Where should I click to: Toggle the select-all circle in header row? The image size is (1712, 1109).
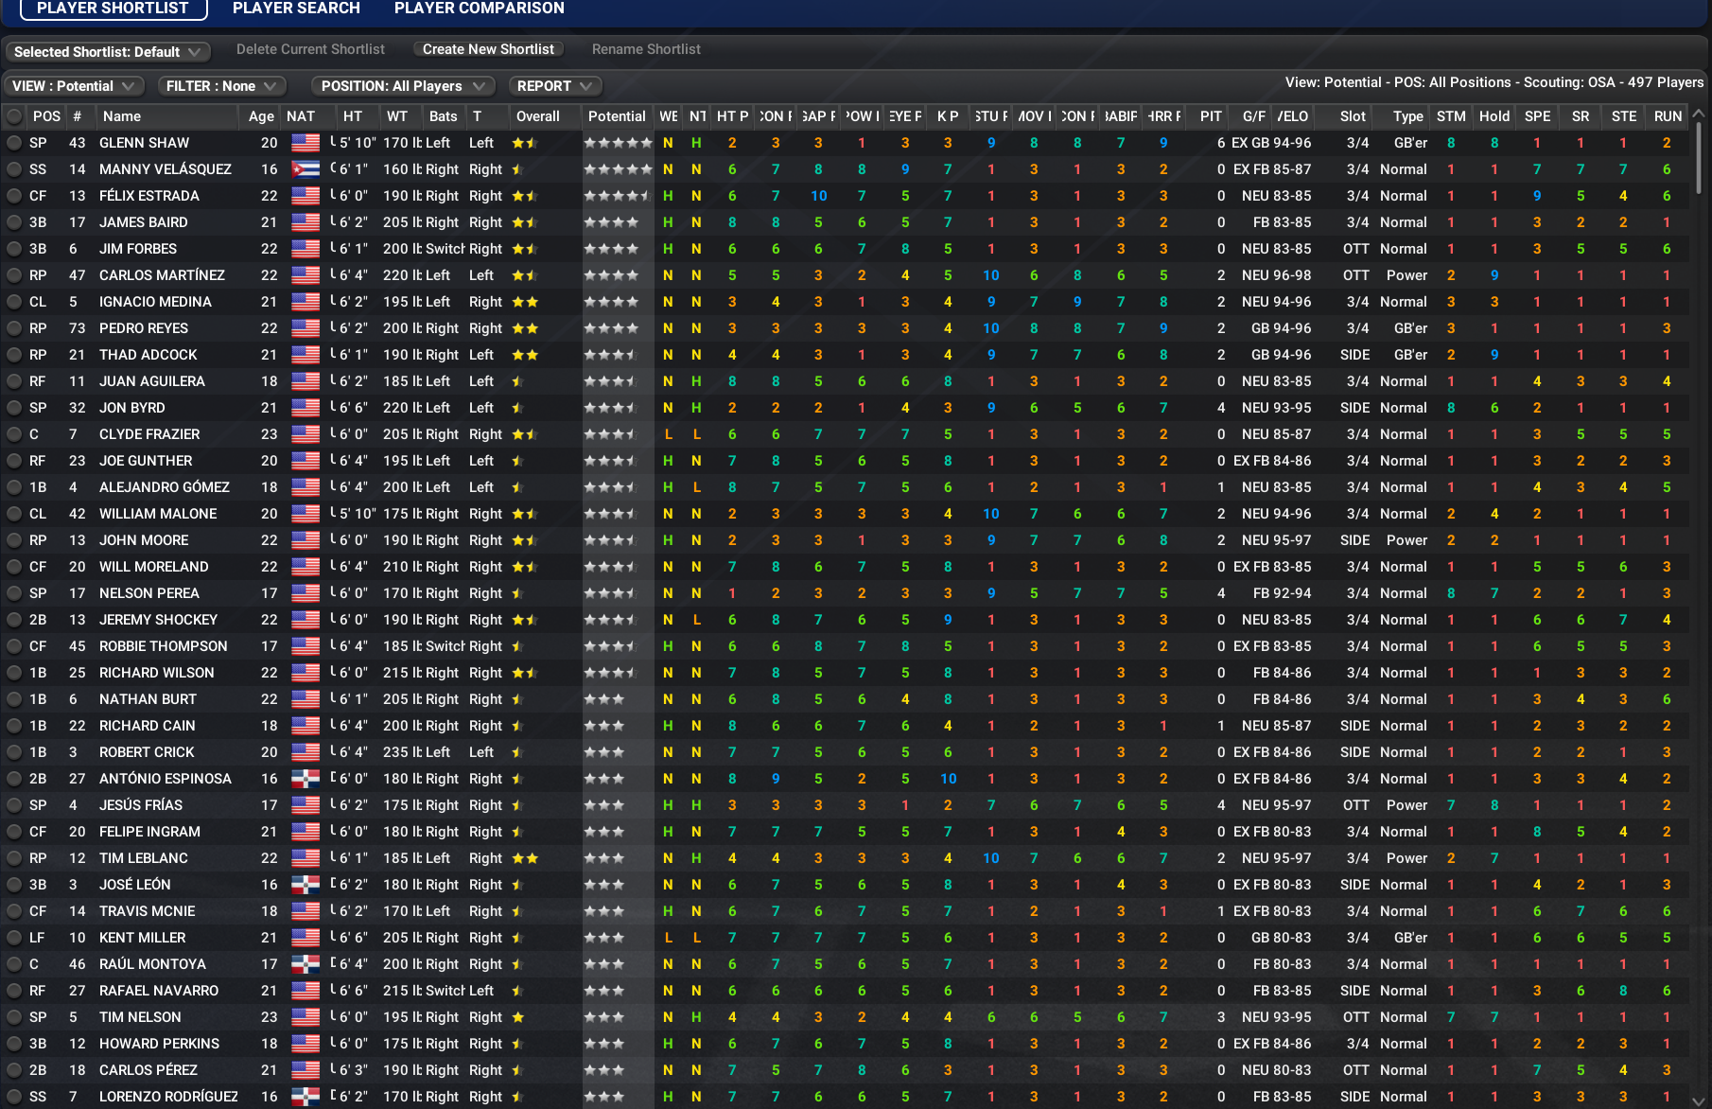tap(14, 116)
